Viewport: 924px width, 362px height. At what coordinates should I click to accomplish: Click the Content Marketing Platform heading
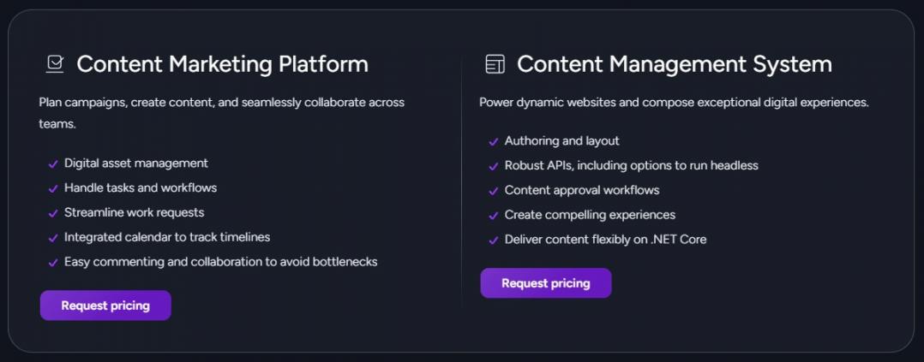[x=222, y=64]
